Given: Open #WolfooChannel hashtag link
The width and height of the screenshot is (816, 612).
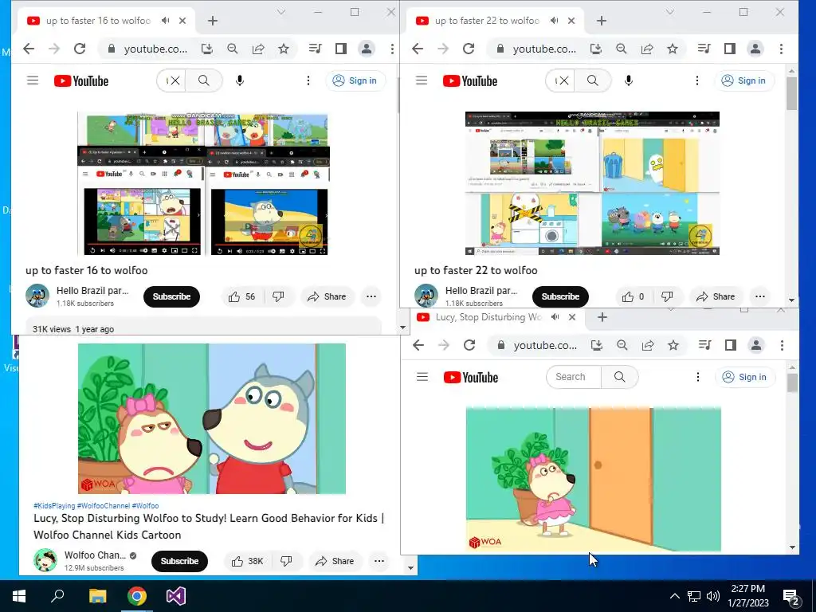Looking at the screenshot, I should click(104, 506).
